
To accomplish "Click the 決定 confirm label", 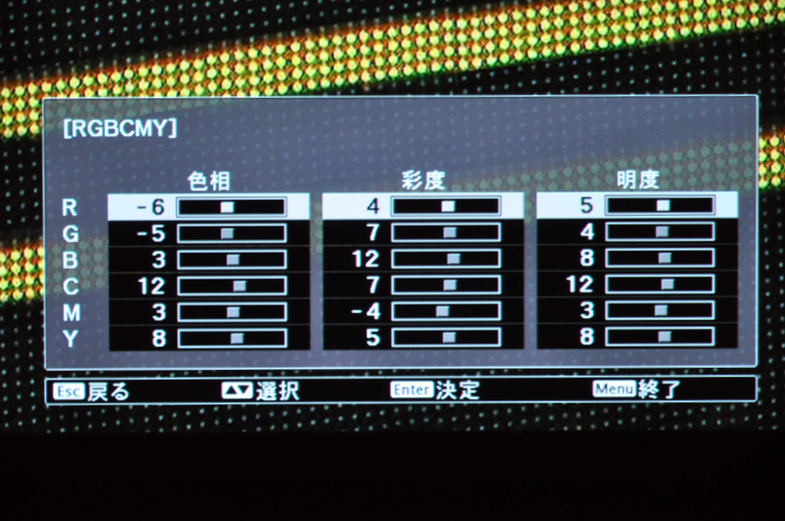I will (x=457, y=390).
